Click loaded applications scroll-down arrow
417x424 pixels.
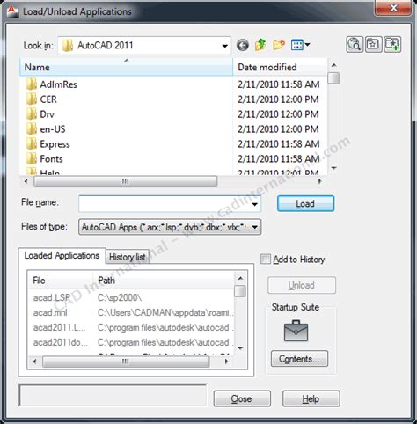[240, 348]
